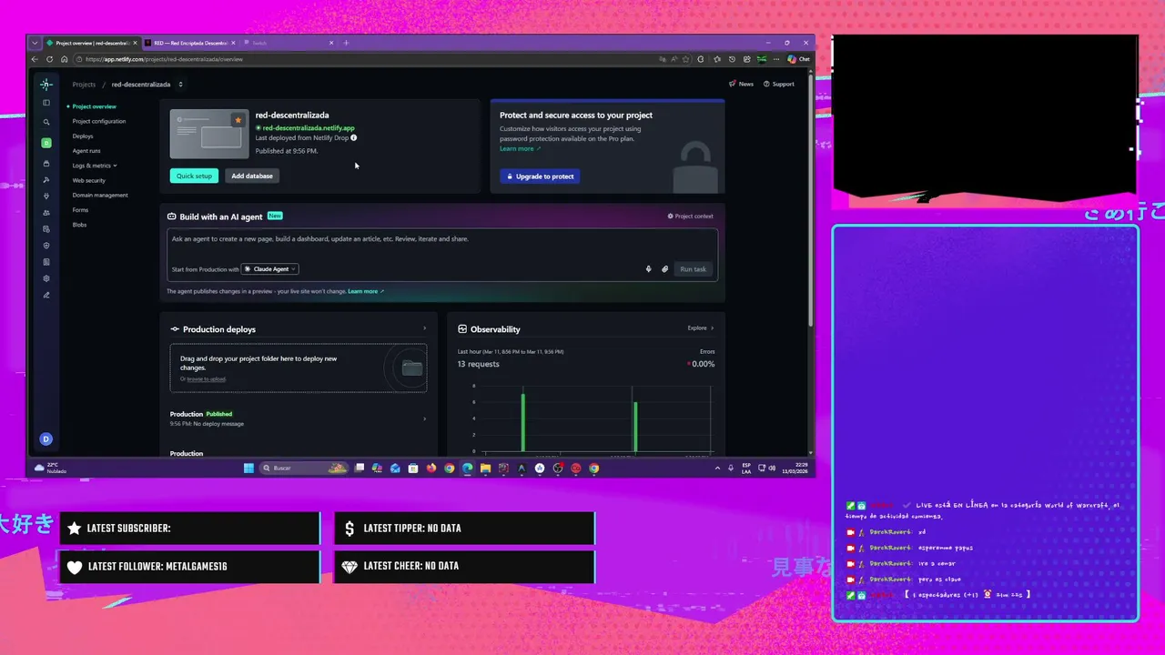Open the Claude Agent dropdown

point(269,269)
